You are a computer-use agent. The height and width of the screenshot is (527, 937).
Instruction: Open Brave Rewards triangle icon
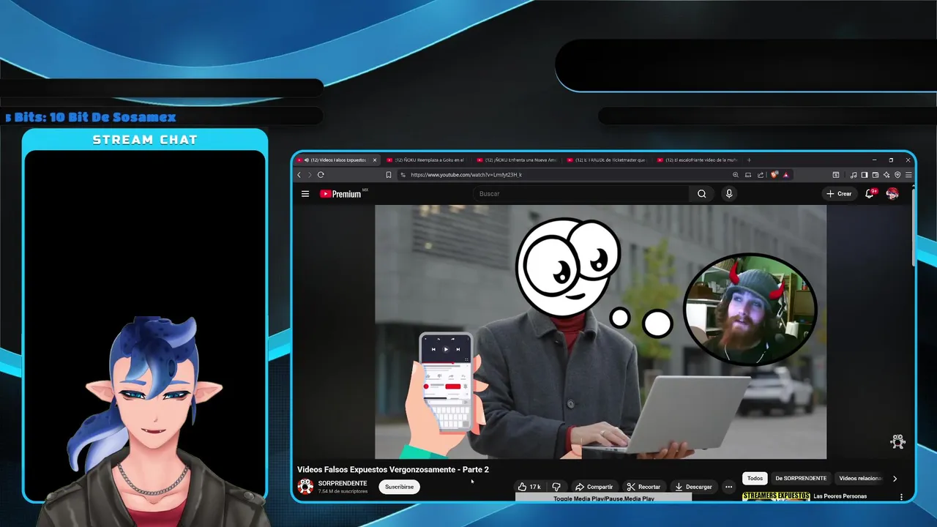point(785,175)
